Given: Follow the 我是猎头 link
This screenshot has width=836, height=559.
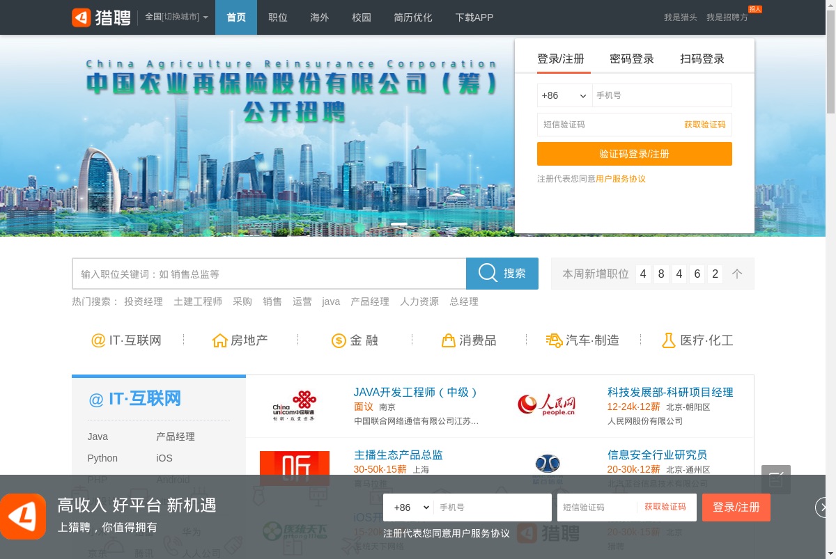Looking at the screenshot, I should pos(680,17).
